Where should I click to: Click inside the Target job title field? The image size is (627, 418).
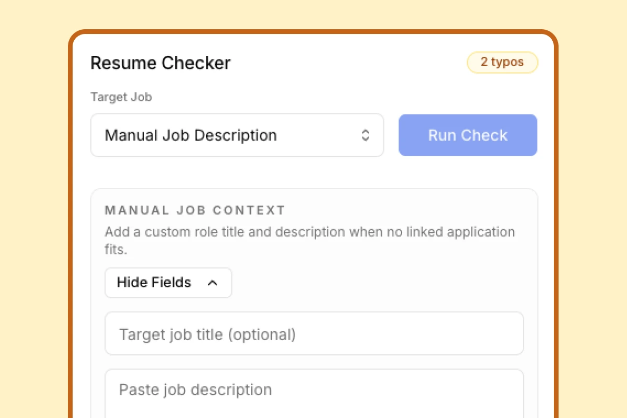(313, 333)
